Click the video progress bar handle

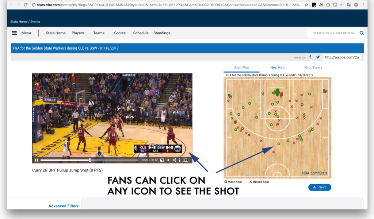click(90, 160)
